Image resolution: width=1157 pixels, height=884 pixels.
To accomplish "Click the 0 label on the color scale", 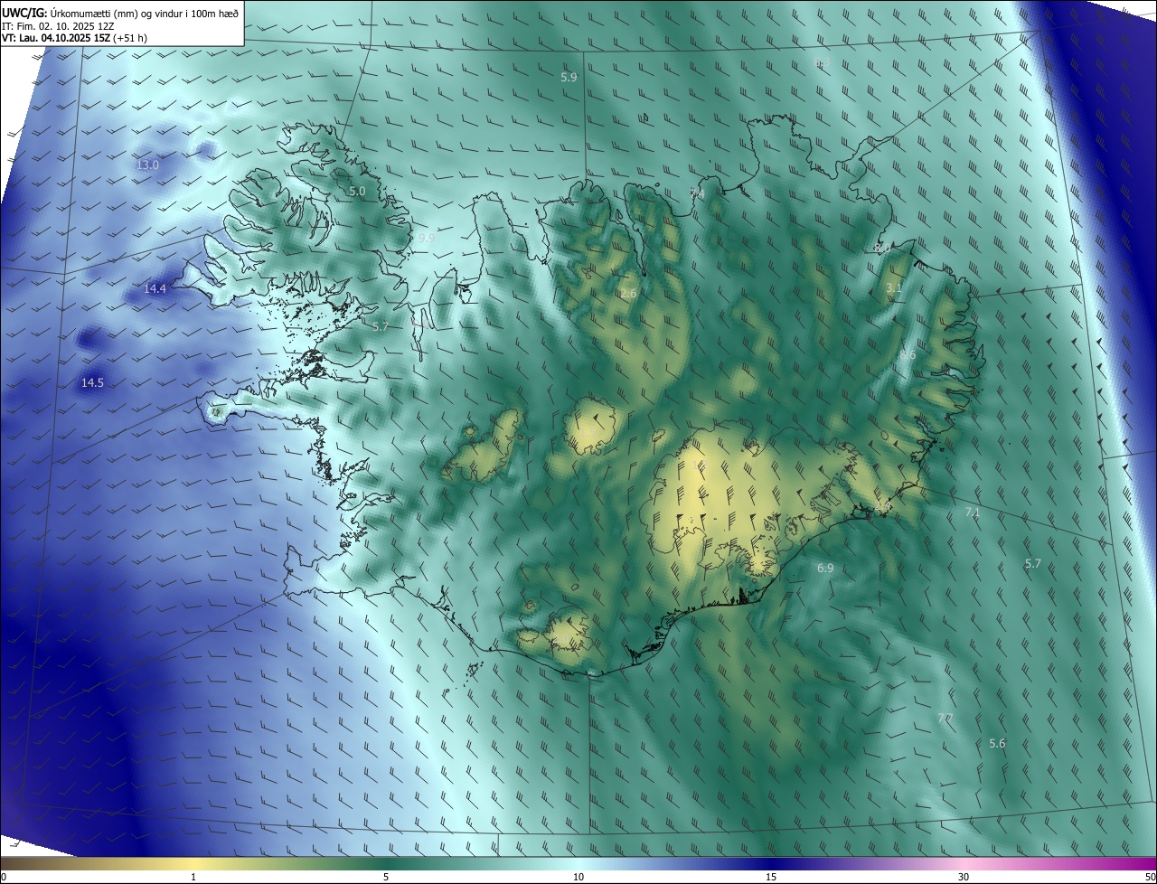I will tap(4, 878).
